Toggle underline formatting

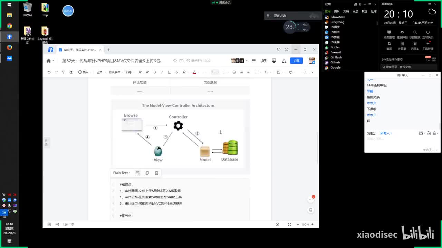[169, 72]
